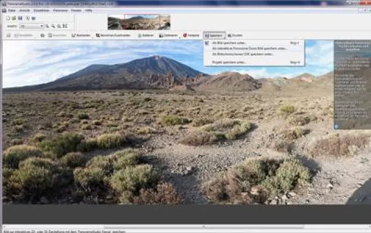
Task: Click the zoom in magnifier icon
Action: pyautogui.click(x=47, y=26)
